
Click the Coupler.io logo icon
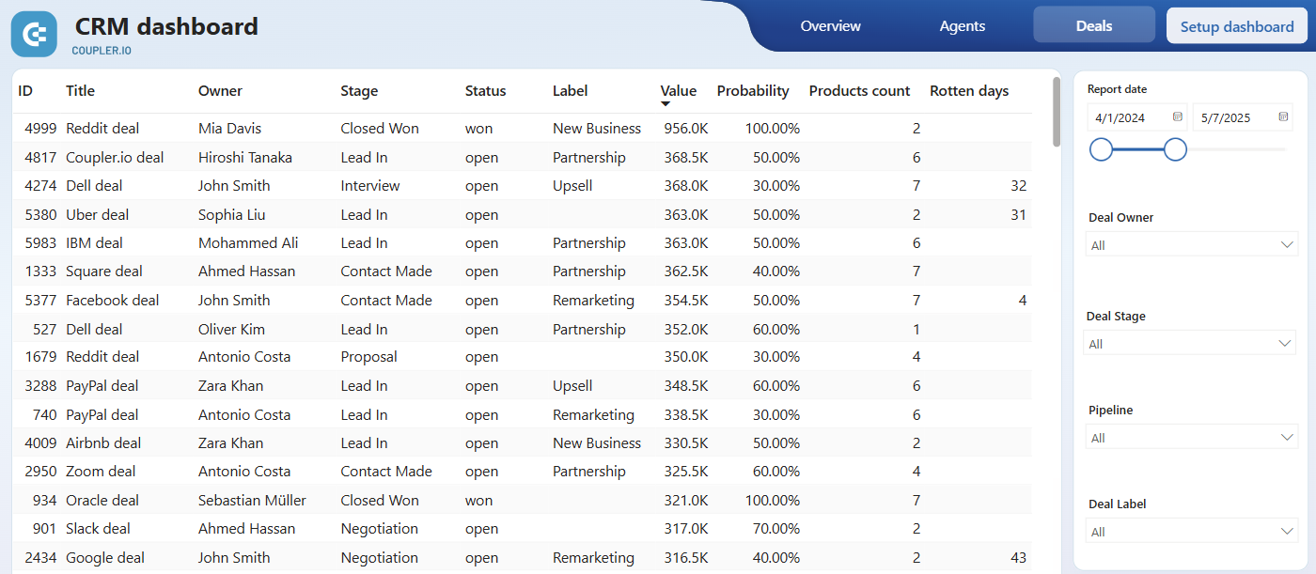34,35
